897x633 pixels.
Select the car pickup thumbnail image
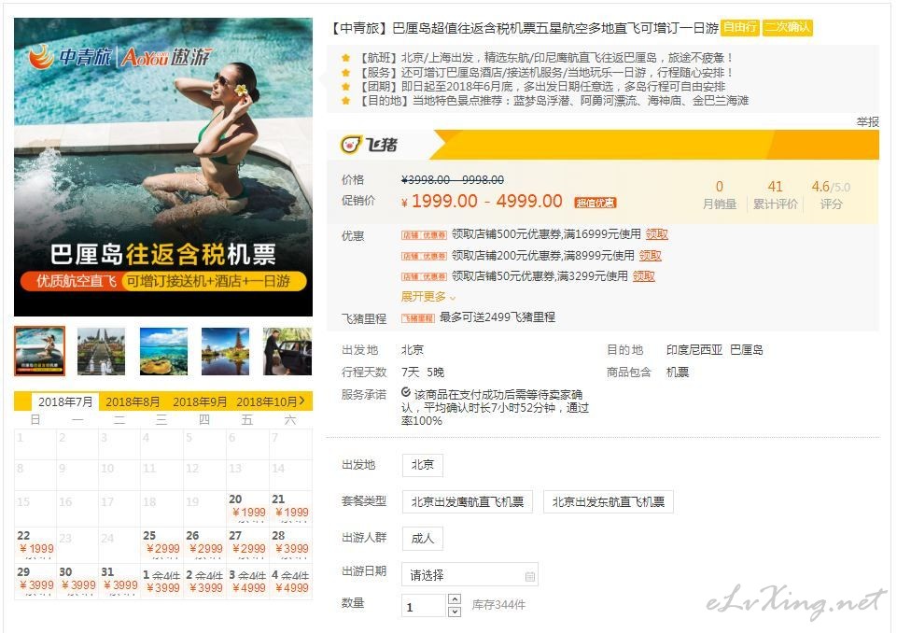point(287,351)
